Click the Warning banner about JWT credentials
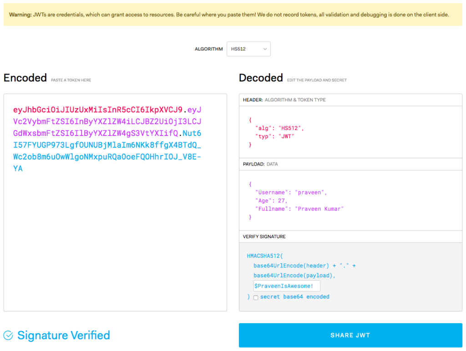Image resolution: width=466 pixels, height=351 pixels. (x=233, y=14)
